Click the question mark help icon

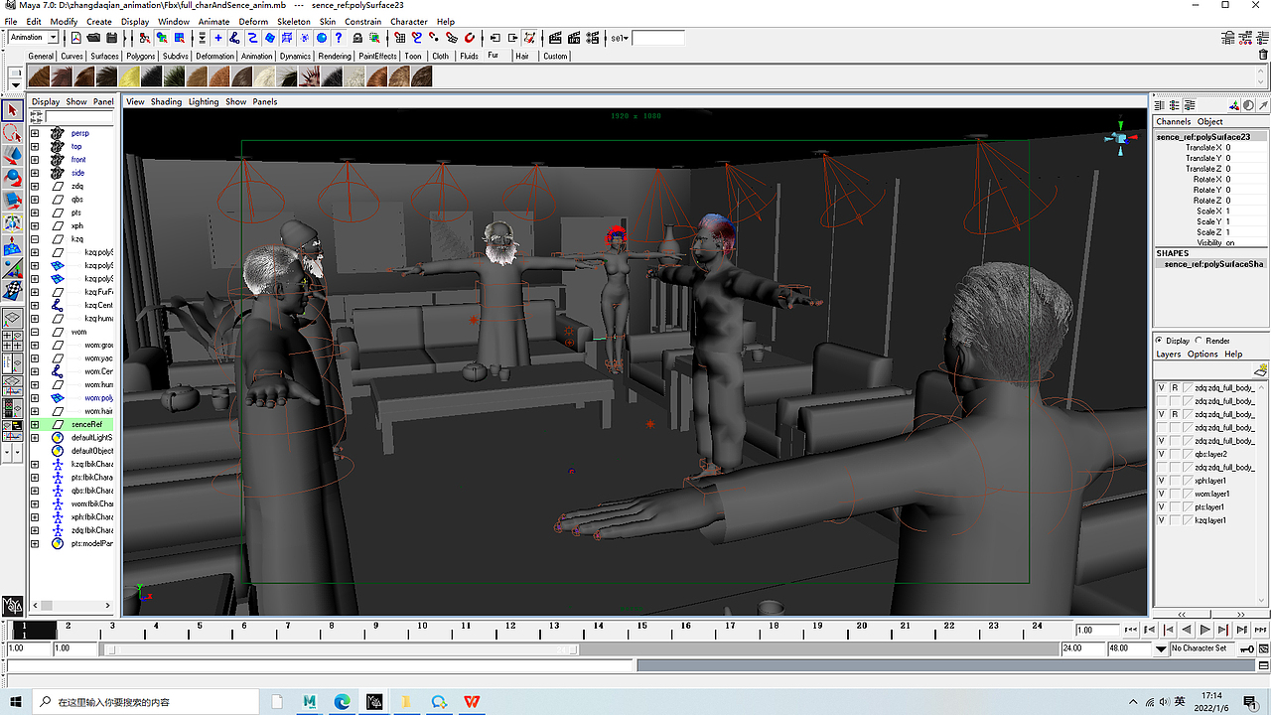pyautogui.click(x=340, y=38)
